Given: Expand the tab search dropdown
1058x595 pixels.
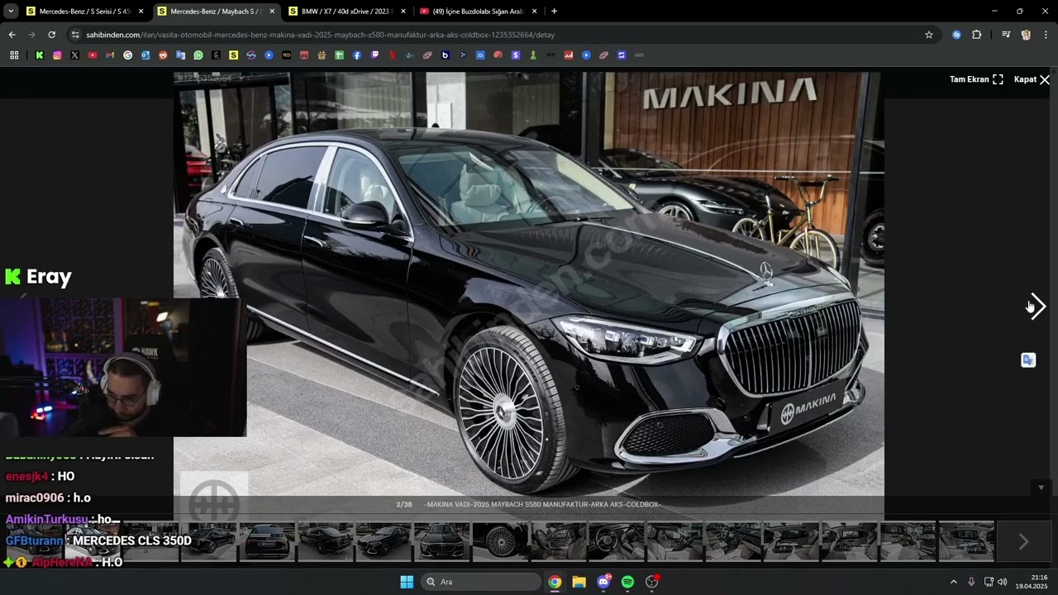Looking at the screenshot, I should click(11, 12).
